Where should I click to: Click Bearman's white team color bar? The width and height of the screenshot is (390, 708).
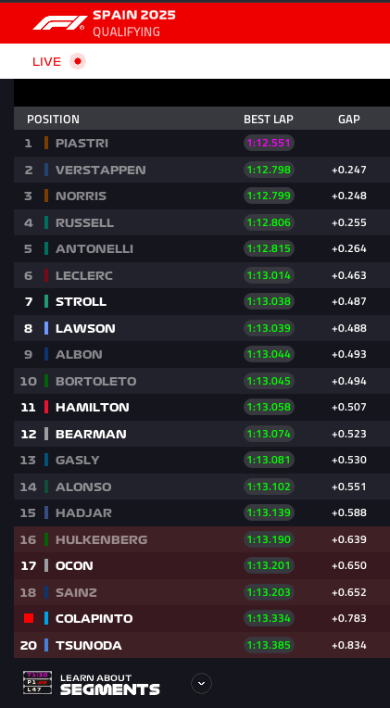[x=46, y=434]
